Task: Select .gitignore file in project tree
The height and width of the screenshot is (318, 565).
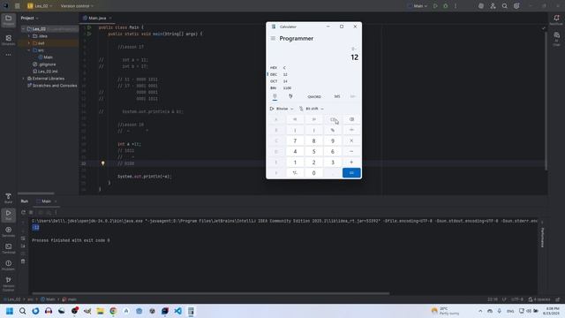Action: (x=44, y=64)
